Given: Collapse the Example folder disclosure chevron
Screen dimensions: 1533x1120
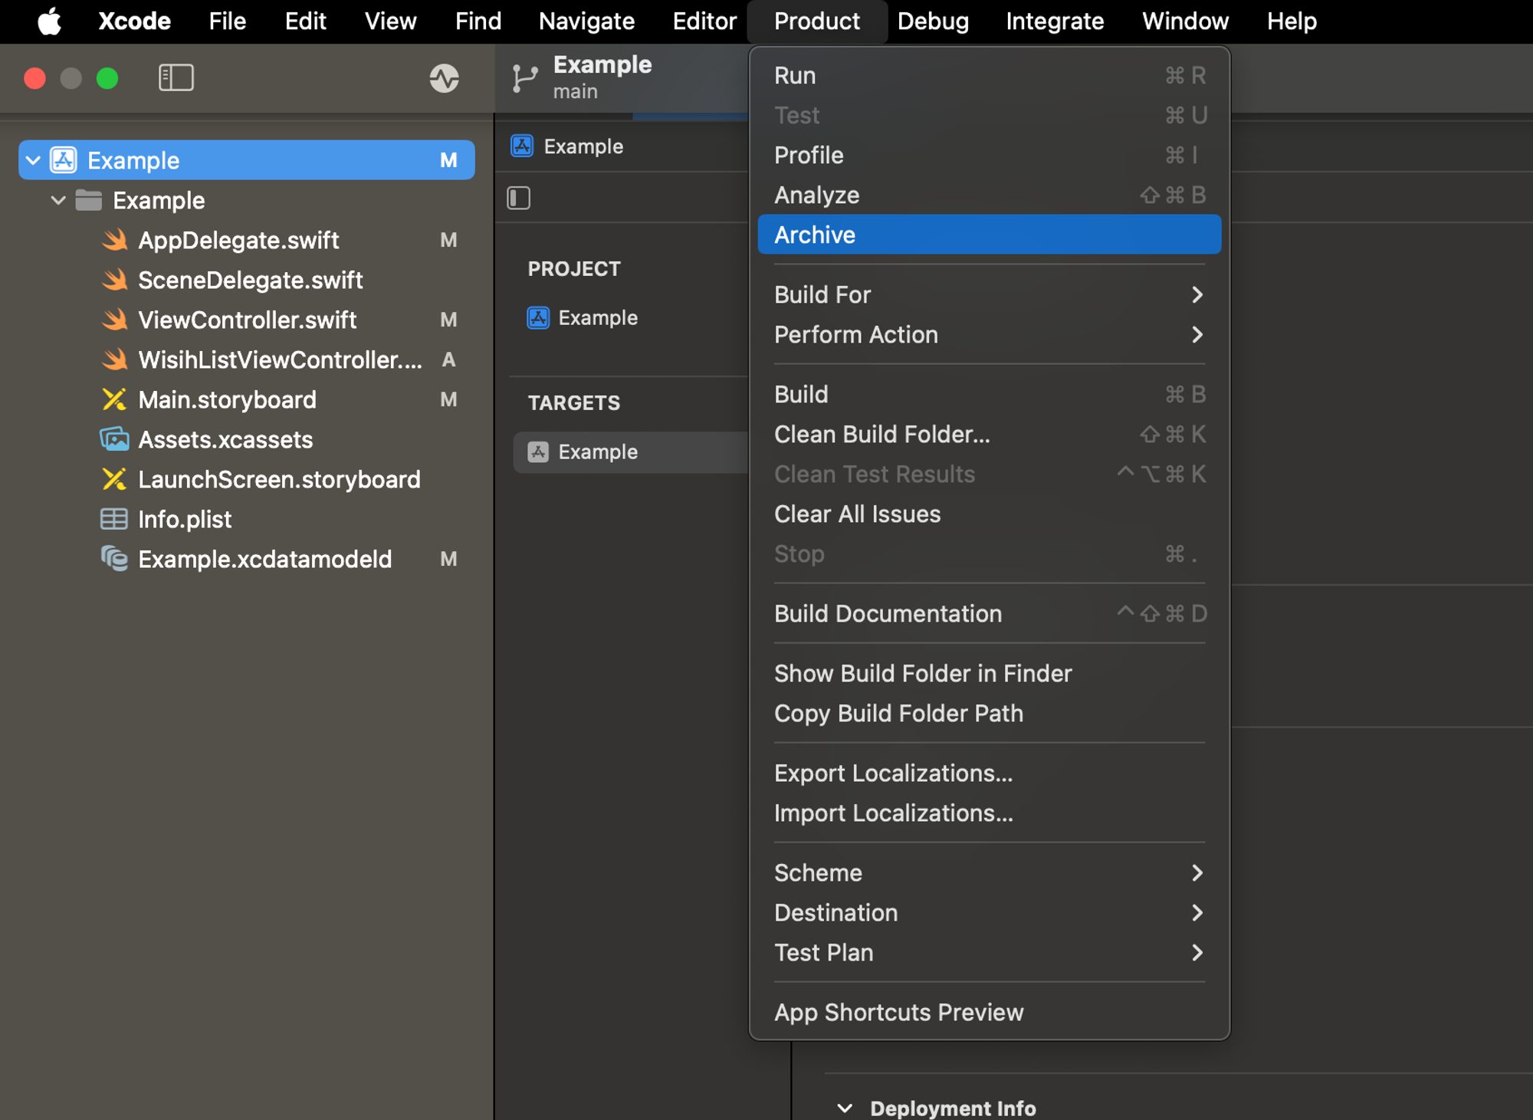Looking at the screenshot, I should pyautogui.click(x=58, y=200).
